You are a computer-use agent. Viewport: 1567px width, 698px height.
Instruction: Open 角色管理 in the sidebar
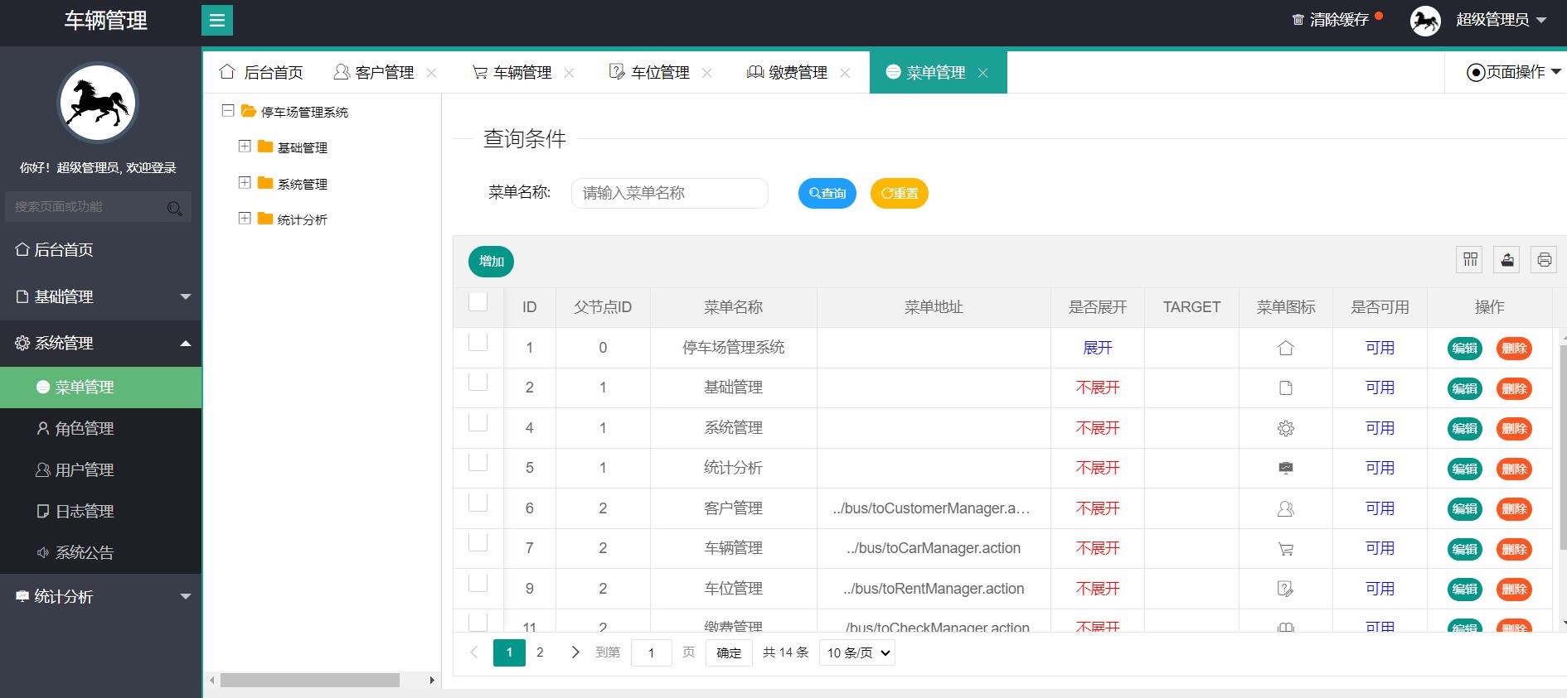100,429
